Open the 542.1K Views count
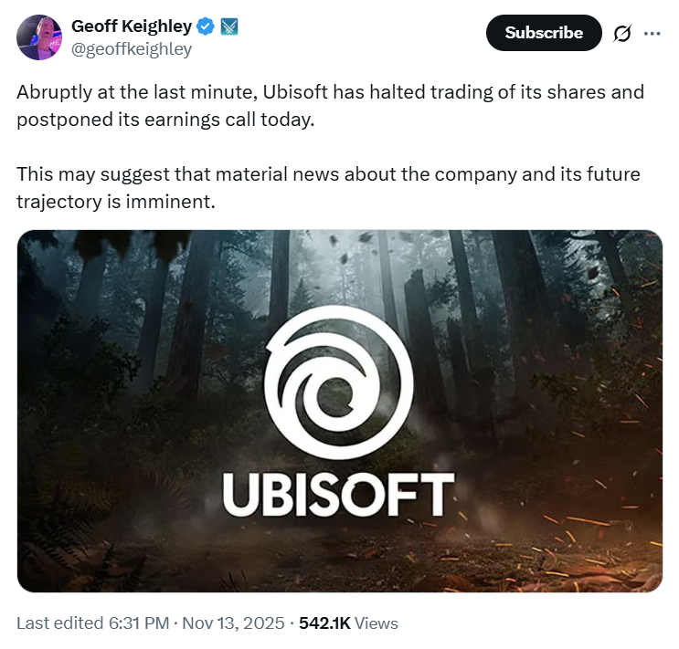 pyautogui.click(x=348, y=623)
